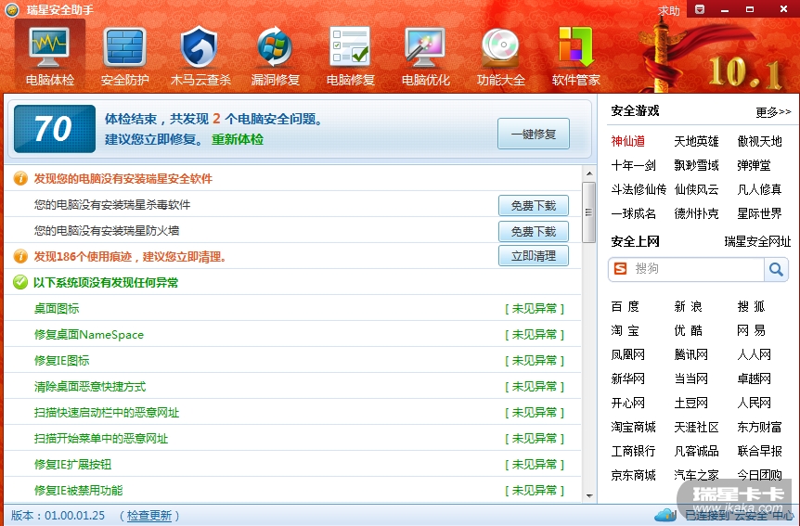The image size is (800, 526).
Task: Click the info icon beside 没有安装瑞星安全软件
Action: pos(20,178)
